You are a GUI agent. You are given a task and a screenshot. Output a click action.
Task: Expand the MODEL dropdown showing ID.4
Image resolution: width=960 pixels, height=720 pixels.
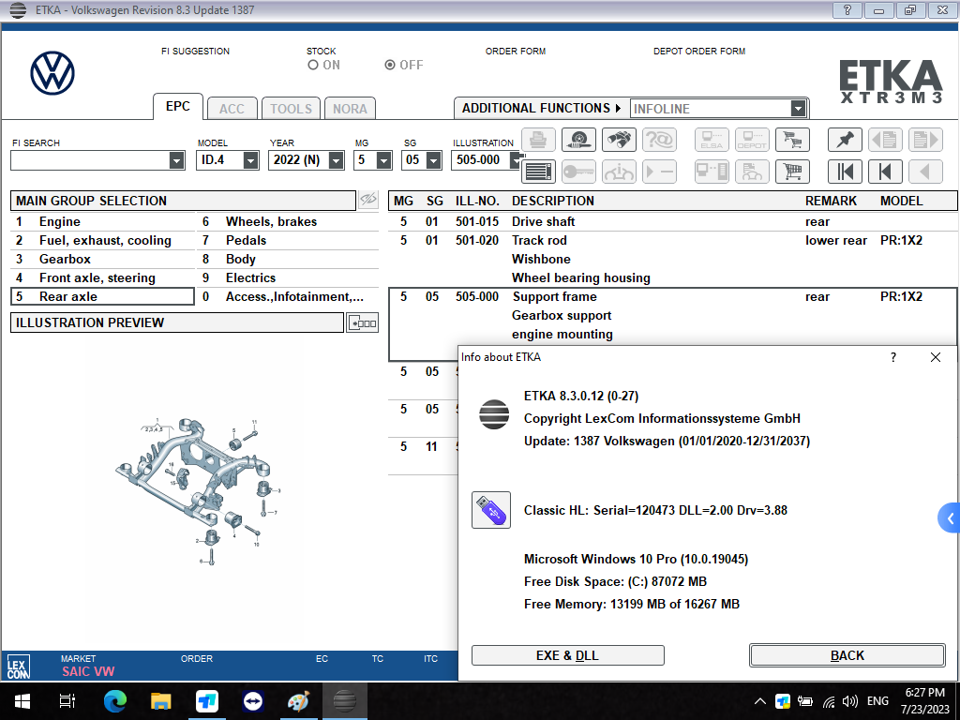tap(250, 160)
